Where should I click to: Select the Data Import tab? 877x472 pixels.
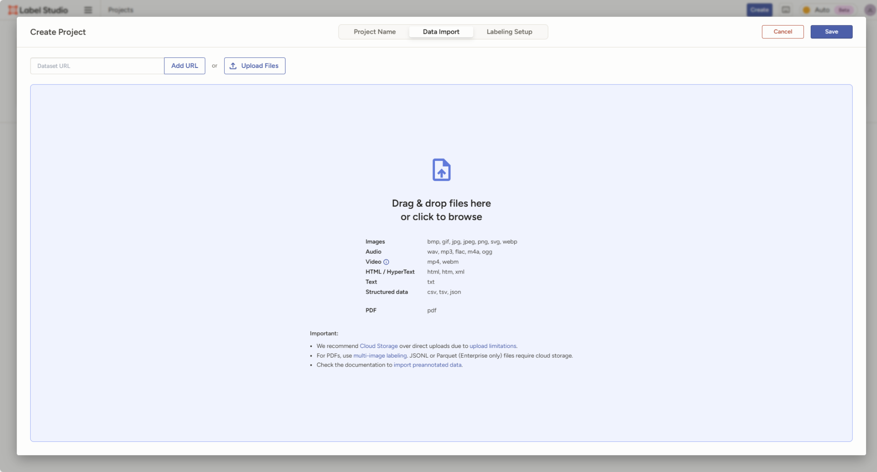coord(441,32)
